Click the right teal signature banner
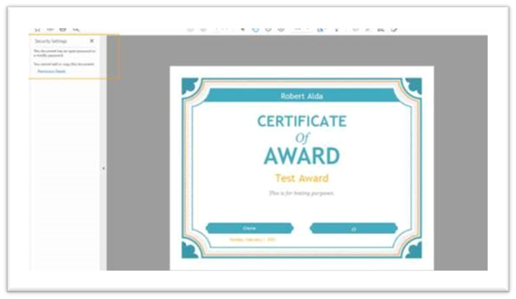 [x=354, y=229]
